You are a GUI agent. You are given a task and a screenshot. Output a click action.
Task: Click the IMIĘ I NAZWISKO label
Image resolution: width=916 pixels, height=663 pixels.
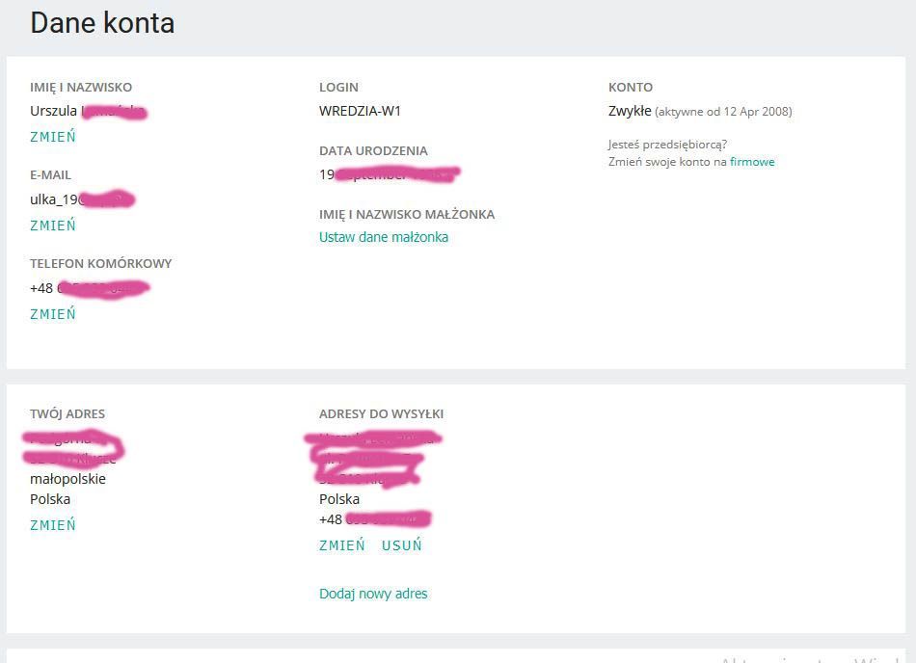81,88
